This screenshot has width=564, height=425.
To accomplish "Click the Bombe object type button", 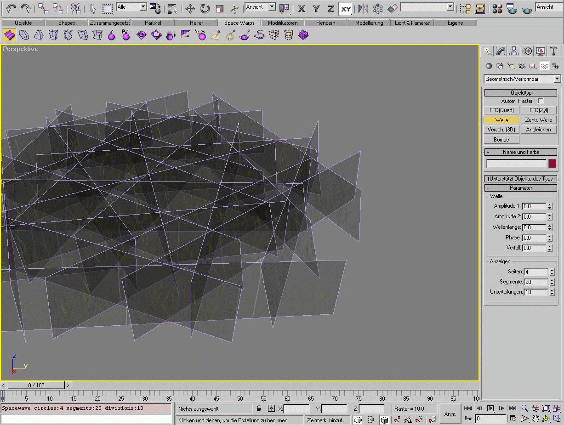I will click(501, 140).
